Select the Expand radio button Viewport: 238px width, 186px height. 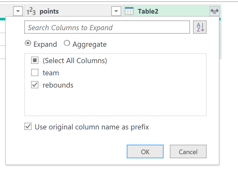[x=28, y=44]
